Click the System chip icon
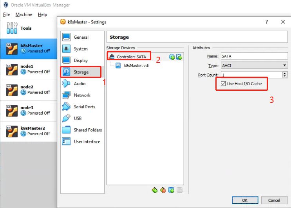Image resolution: width=291 pixels, height=208 pixels. coord(66,49)
